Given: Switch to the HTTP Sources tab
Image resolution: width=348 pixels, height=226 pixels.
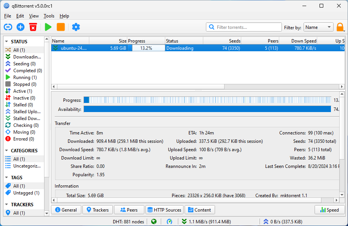Looking at the screenshot, I should [165, 210].
